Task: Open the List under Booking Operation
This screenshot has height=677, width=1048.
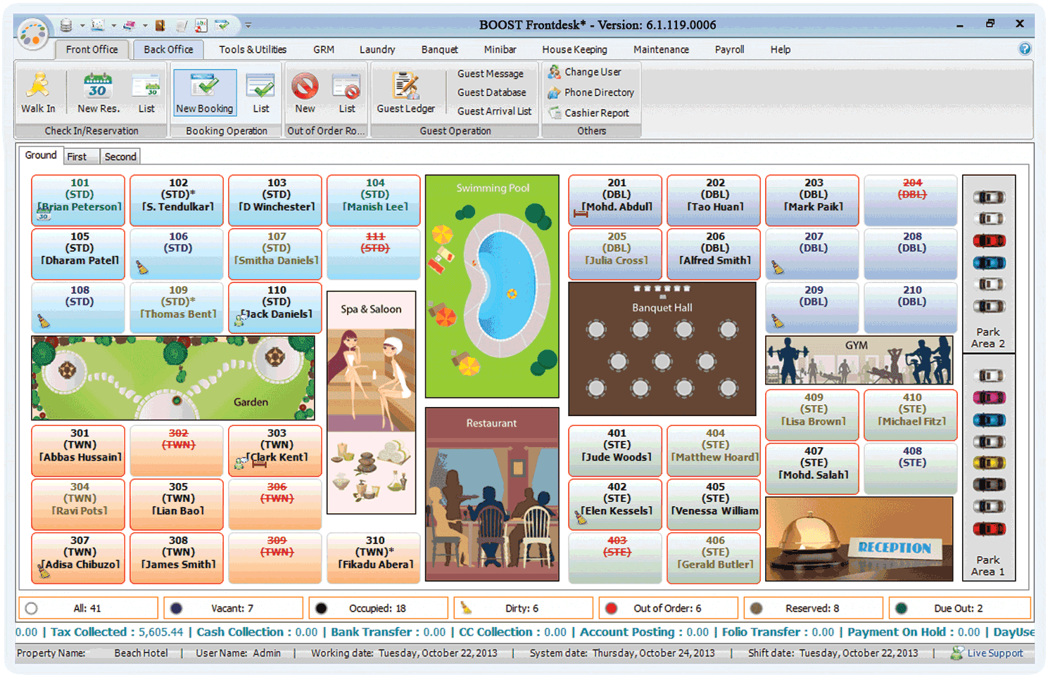Action: [261, 92]
